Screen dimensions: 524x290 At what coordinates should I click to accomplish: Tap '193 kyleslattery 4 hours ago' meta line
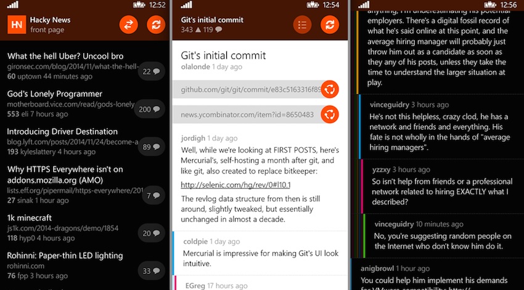click(51, 152)
